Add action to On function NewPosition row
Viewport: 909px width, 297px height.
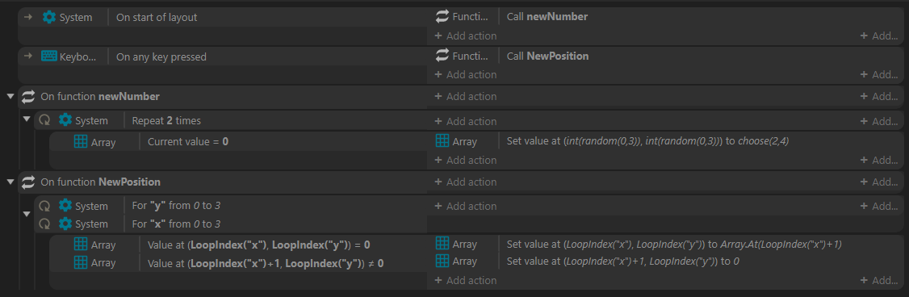tap(466, 182)
